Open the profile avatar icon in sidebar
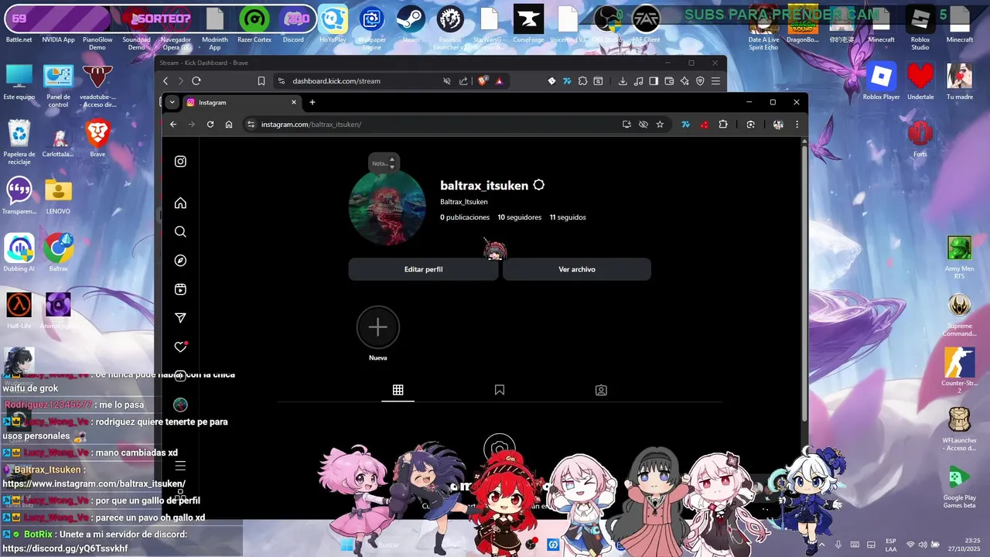The height and width of the screenshot is (557, 990). point(180,405)
